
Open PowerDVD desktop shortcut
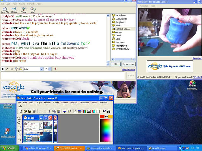coord(192,85)
